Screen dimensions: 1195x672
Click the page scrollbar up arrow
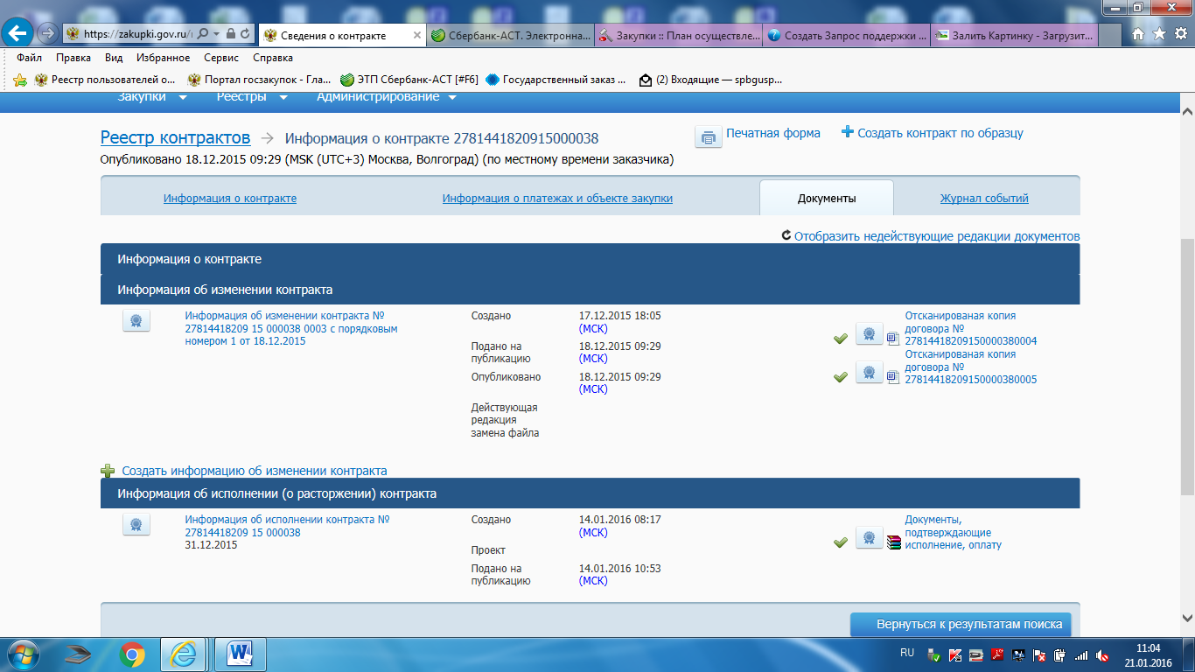1187,111
